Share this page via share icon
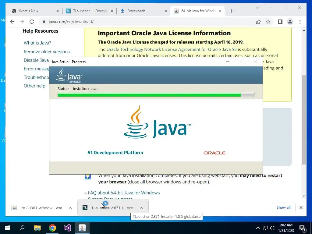Screen dimensions: 312x234 click(x=258, y=22)
